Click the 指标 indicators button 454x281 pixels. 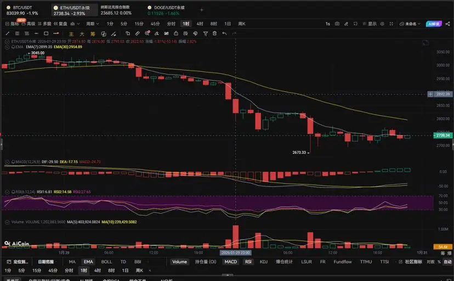tap(12, 24)
